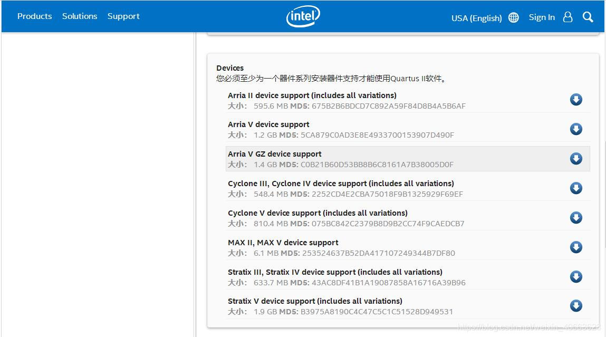Open the Products menu

point(34,16)
